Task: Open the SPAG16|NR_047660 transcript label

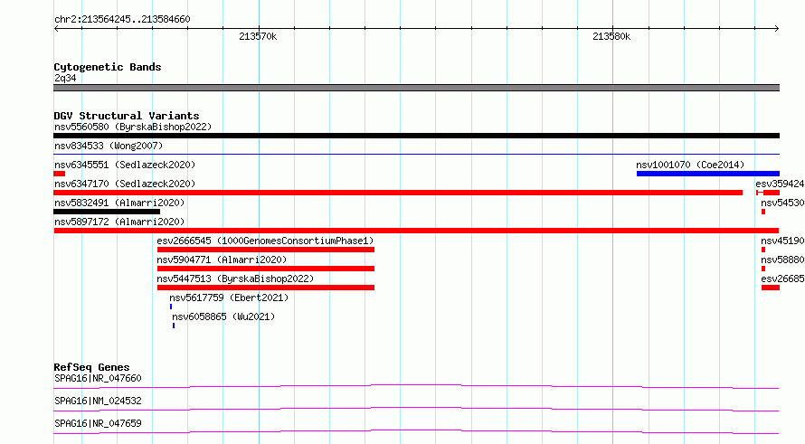Action: 98,378
